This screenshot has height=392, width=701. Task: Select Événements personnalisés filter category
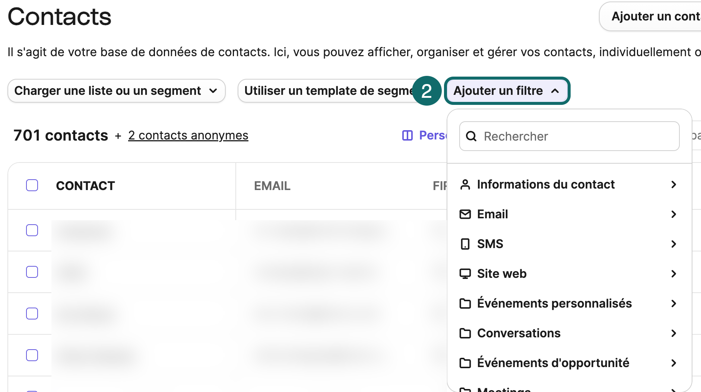569,303
